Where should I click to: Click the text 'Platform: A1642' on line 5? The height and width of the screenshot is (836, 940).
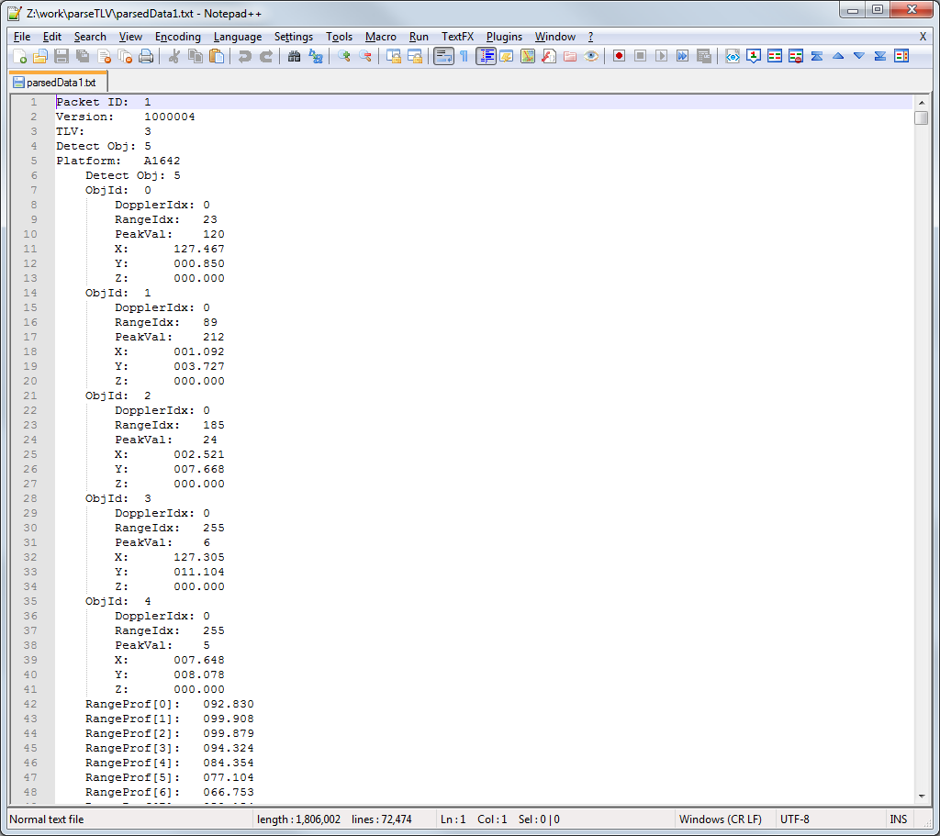[x=117, y=161]
